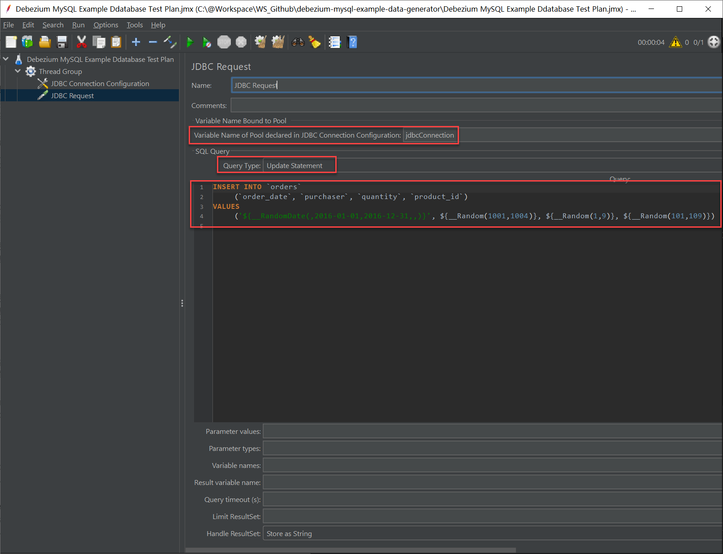Click the Parameter types field

[x=492, y=448]
